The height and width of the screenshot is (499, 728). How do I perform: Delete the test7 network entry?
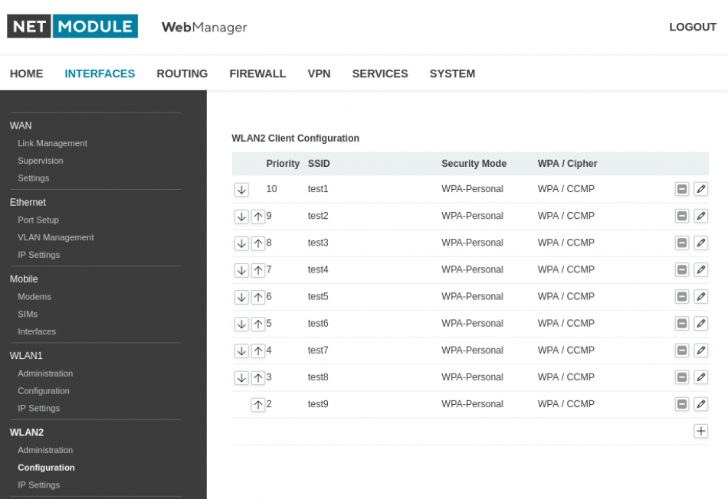pyautogui.click(x=681, y=351)
